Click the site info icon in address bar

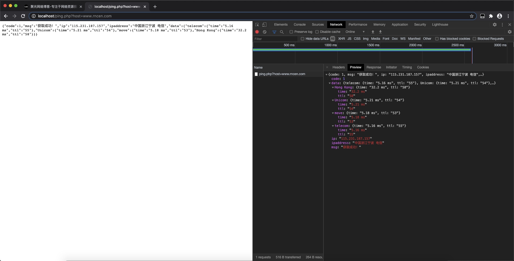[34, 16]
